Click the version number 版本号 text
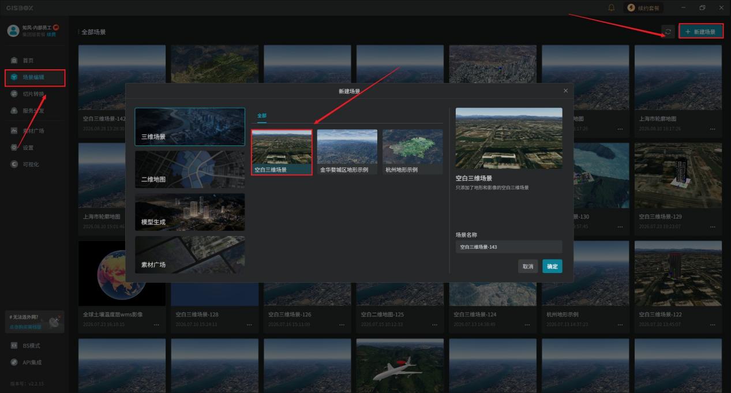The height and width of the screenshot is (393, 731). pos(27,383)
